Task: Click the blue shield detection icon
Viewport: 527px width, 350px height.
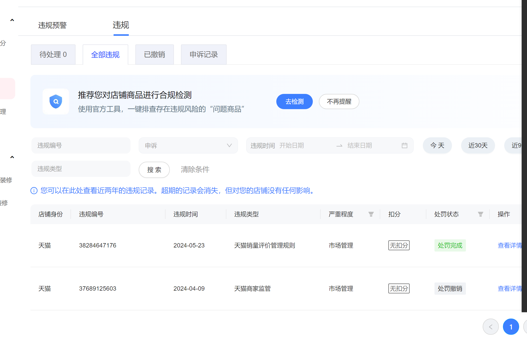Action: click(56, 102)
